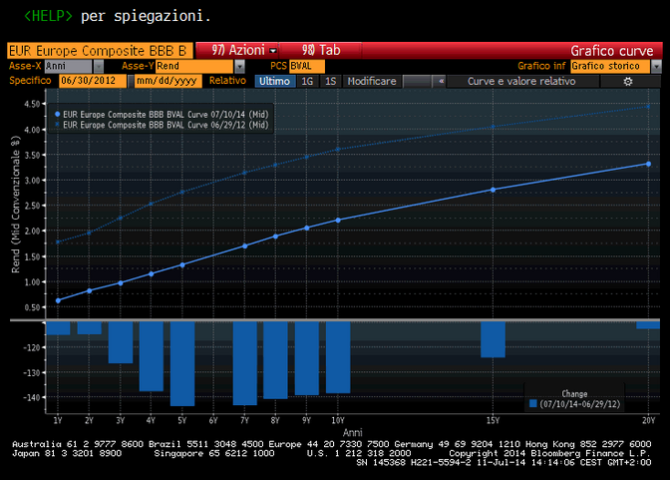
Task: Select the 1G period toggle
Action: 307,81
